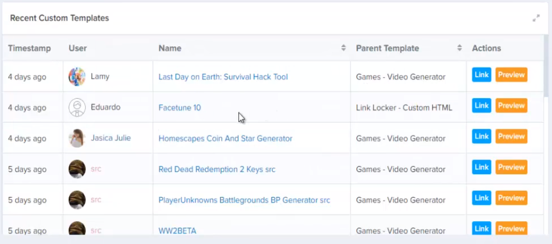Open the WW2BETA template link

point(177,231)
